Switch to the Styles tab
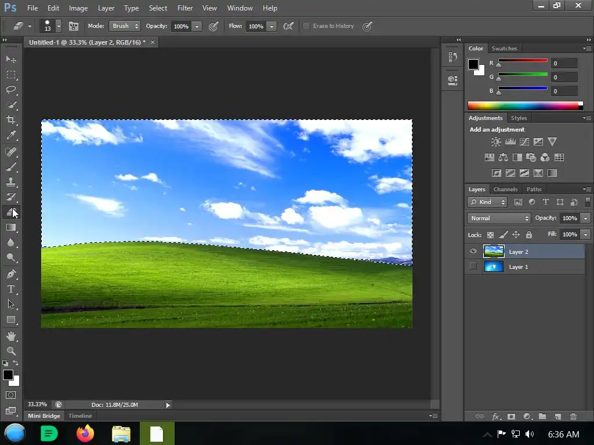 [519, 118]
